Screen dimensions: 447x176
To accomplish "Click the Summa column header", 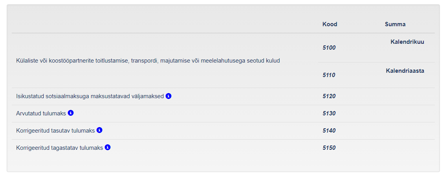I will [x=395, y=24].
